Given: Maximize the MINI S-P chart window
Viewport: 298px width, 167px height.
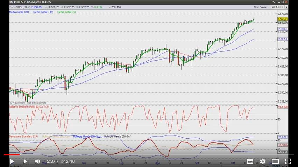Looking at the screenshot, I should tap(283, 2).
